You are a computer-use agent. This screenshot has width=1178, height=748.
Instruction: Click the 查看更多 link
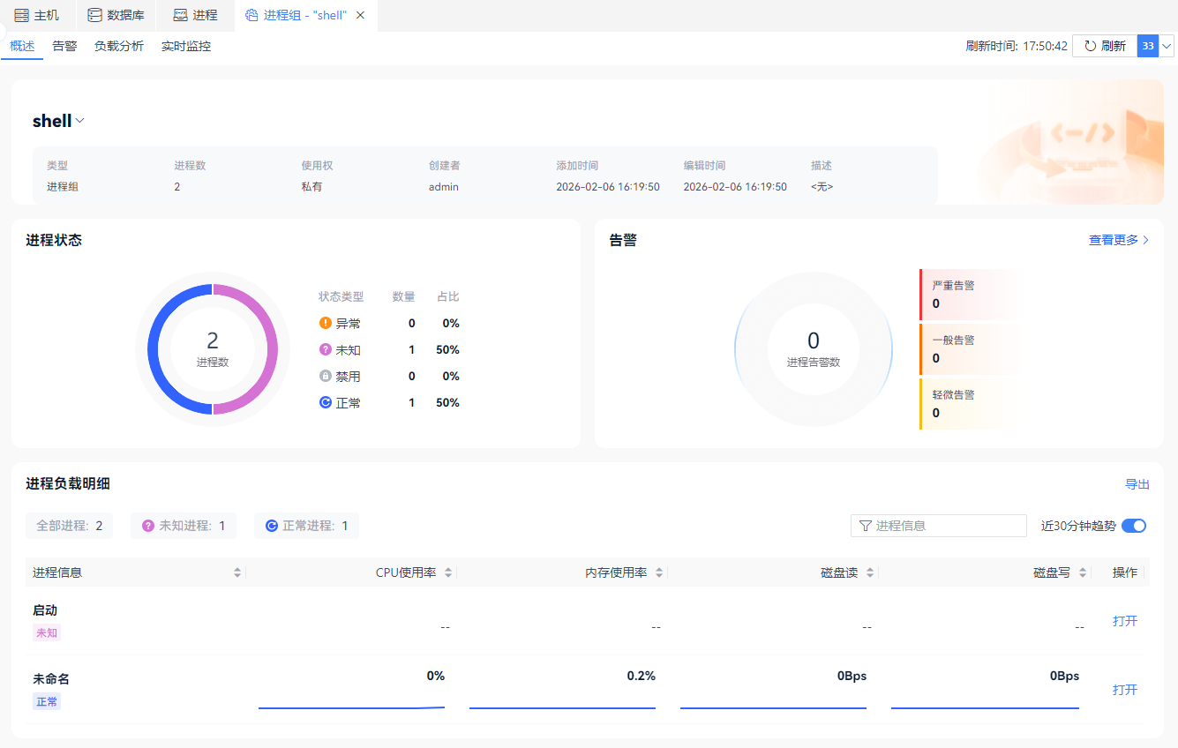pos(1119,240)
